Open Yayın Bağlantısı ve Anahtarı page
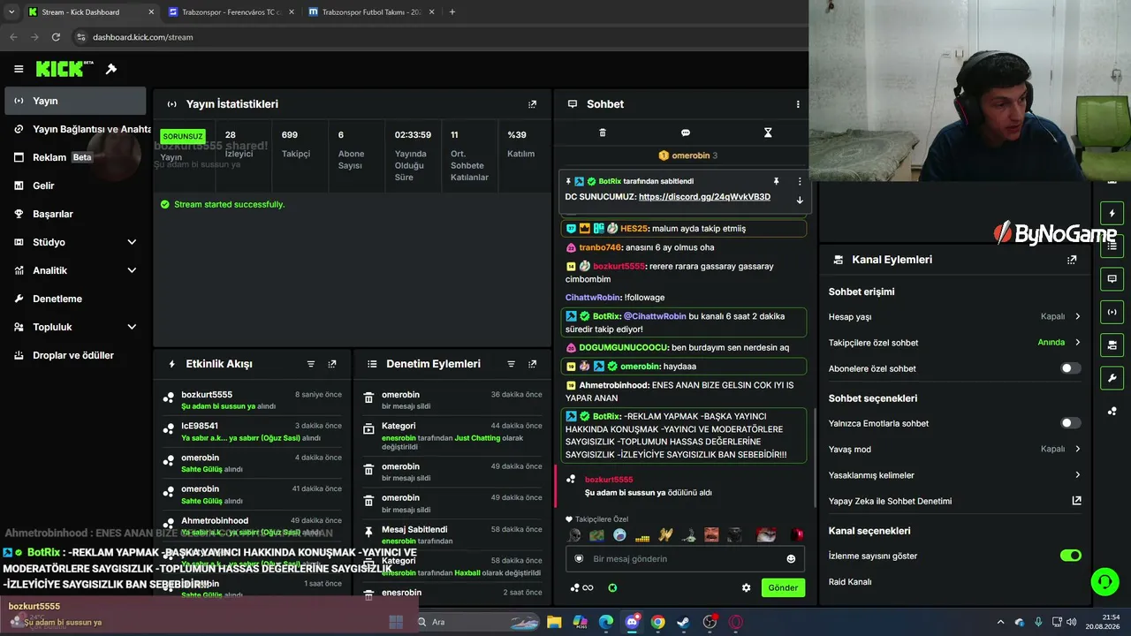1131x636 pixels. click(76, 129)
